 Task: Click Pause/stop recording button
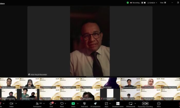145,104
